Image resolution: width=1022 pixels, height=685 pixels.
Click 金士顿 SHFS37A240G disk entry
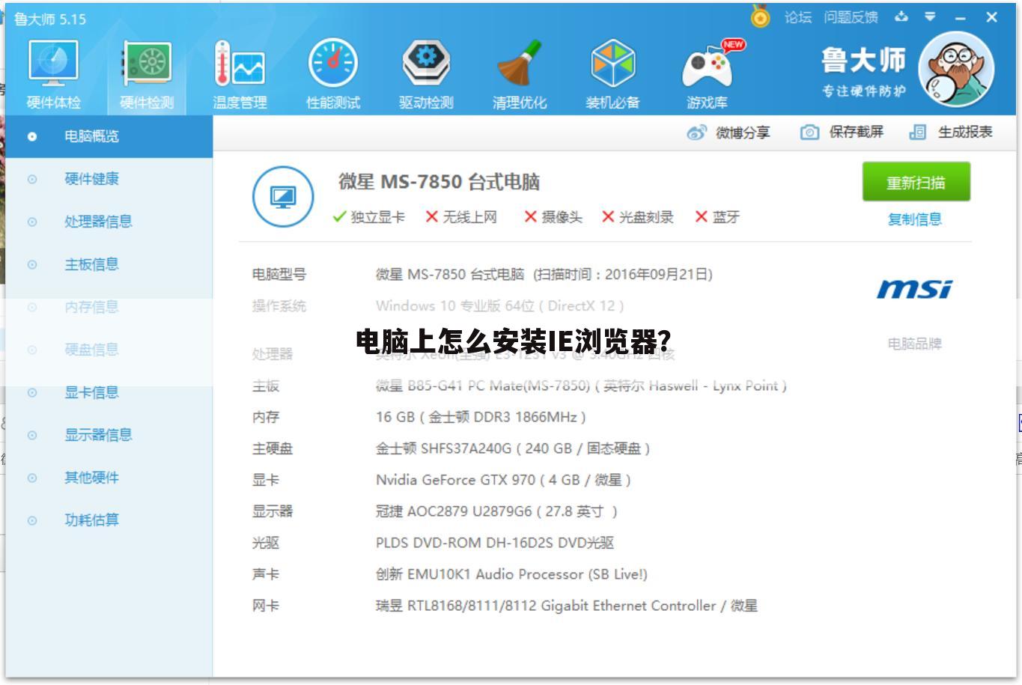coord(513,448)
